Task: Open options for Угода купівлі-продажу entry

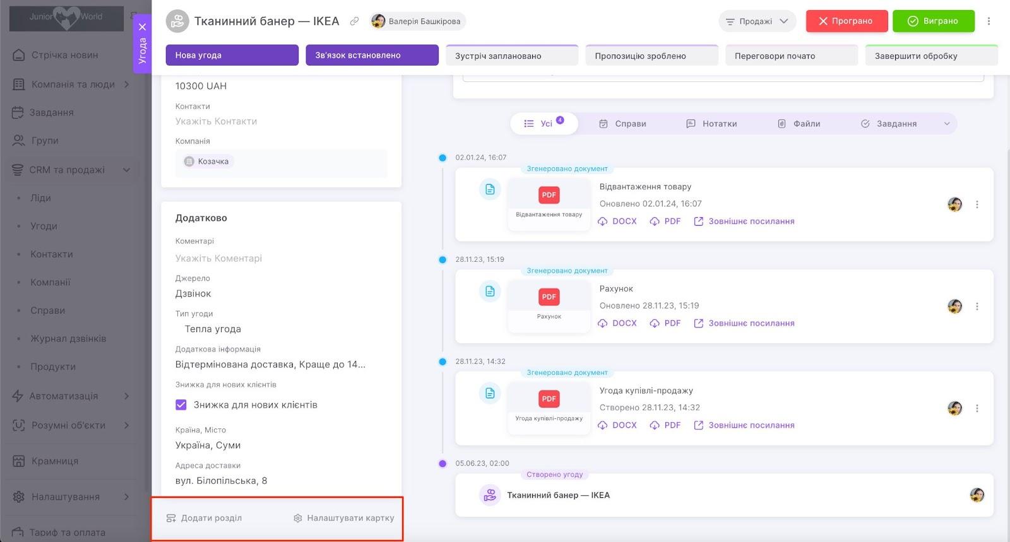Action: pyautogui.click(x=977, y=408)
